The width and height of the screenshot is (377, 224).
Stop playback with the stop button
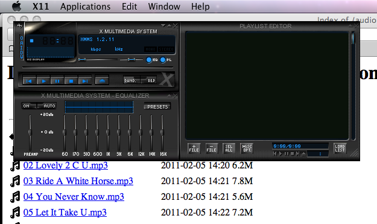point(71,80)
